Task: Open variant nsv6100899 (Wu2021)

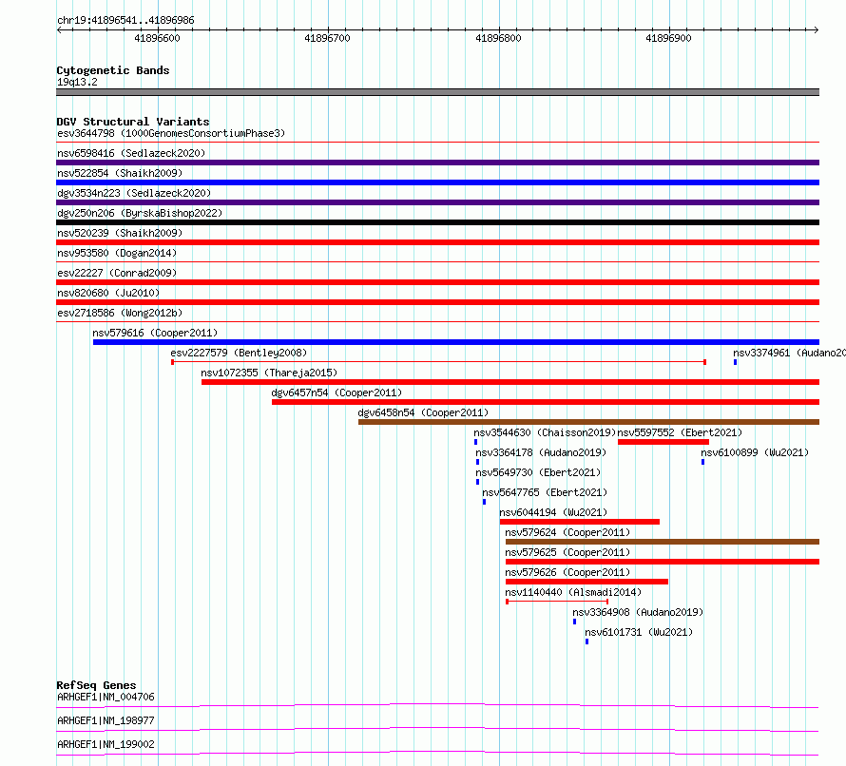Action: click(x=755, y=452)
